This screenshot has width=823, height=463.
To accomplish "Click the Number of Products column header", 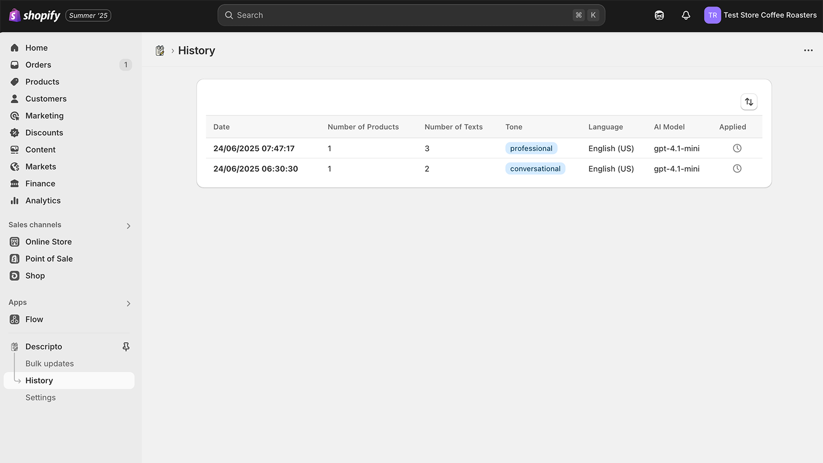I will click(x=363, y=127).
